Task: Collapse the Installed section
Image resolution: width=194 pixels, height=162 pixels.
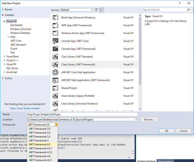Action: [3, 15]
